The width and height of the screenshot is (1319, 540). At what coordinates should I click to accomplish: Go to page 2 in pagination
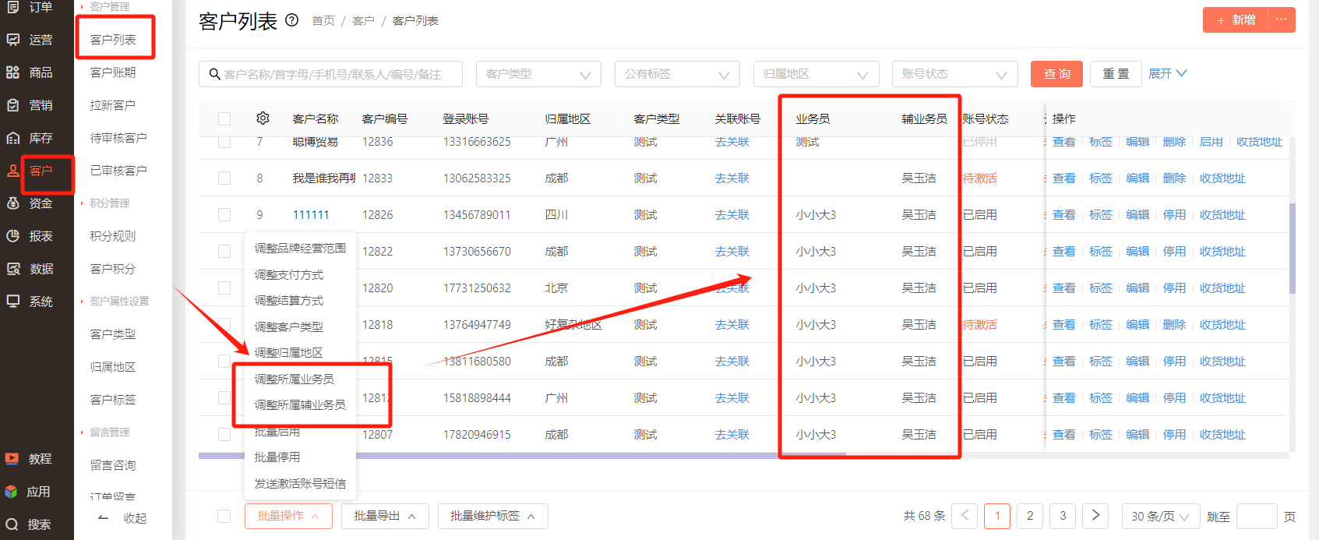1030,516
